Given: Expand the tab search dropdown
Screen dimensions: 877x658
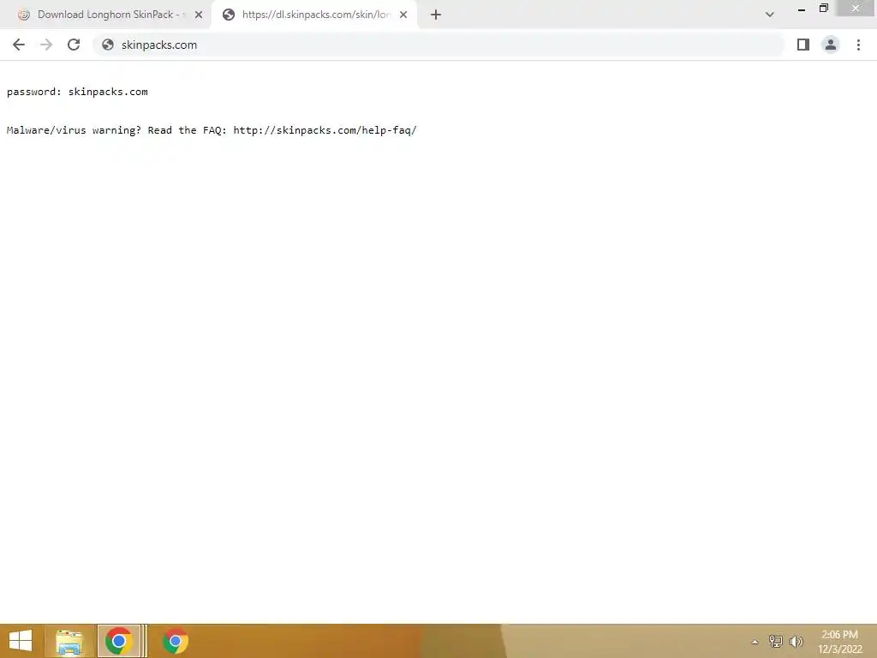Looking at the screenshot, I should pos(770,15).
